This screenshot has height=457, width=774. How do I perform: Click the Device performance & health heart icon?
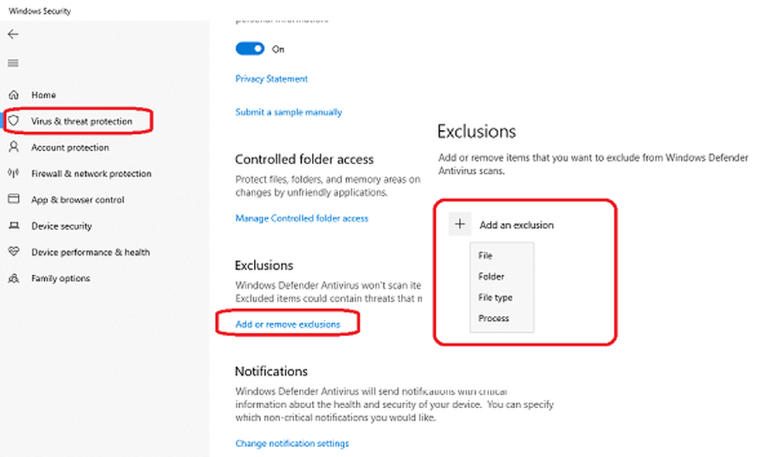point(13,253)
